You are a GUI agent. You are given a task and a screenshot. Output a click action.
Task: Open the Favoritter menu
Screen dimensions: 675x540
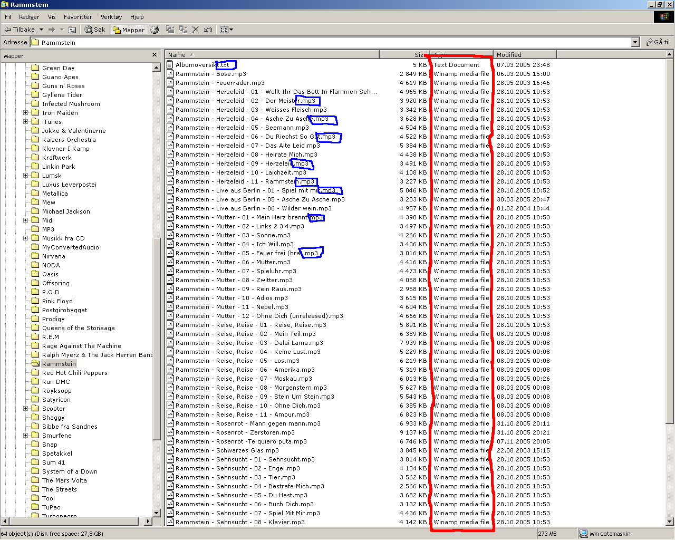tap(78, 17)
